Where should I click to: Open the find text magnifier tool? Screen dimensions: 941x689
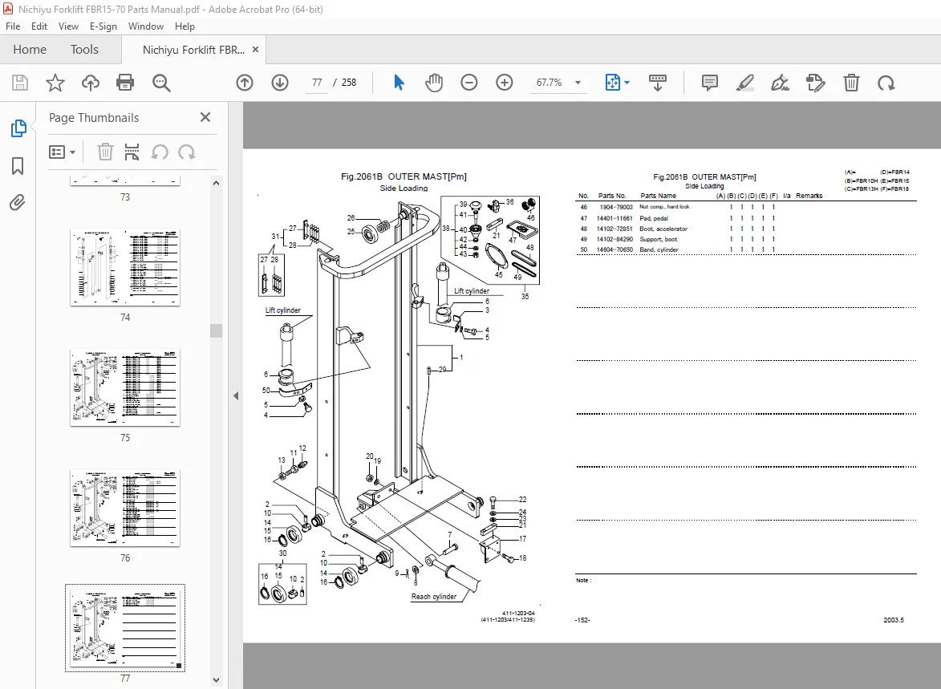160,83
